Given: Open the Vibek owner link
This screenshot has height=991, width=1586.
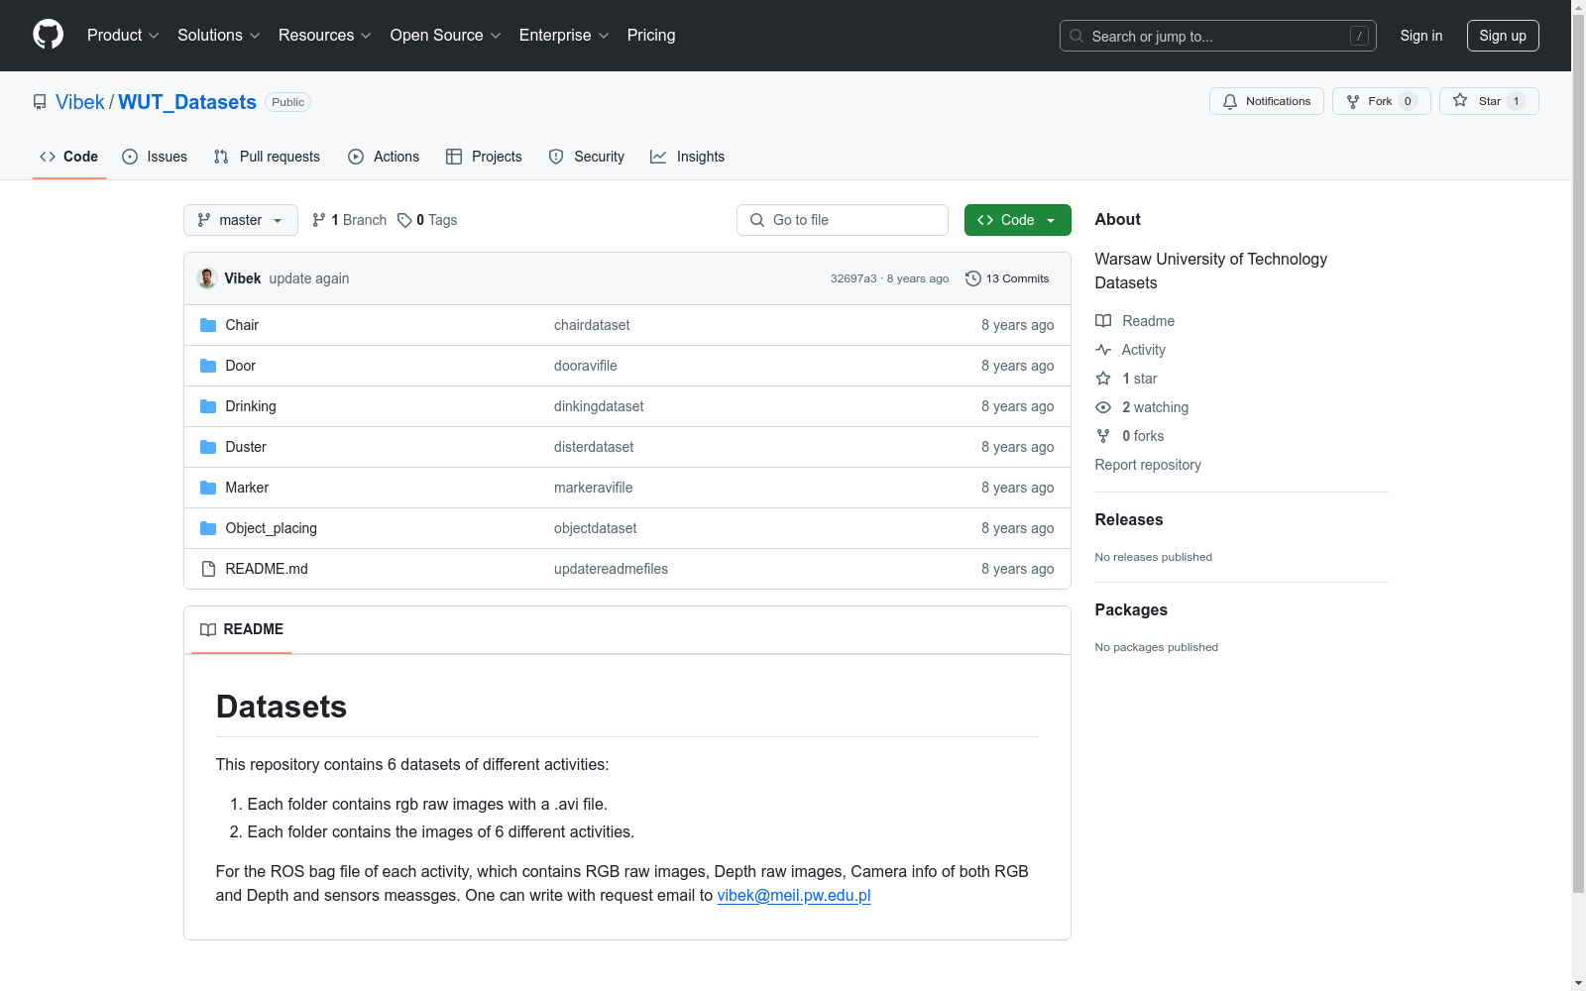Looking at the screenshot, I should click(80, 102).
